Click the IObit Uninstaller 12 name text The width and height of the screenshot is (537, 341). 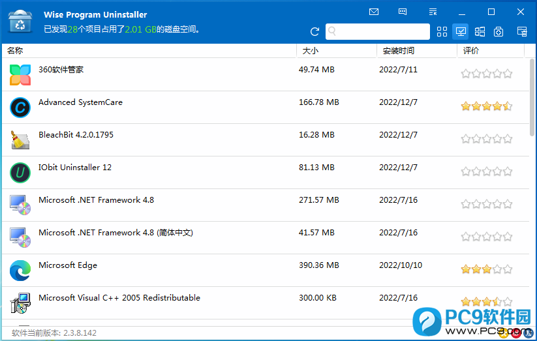75,167
